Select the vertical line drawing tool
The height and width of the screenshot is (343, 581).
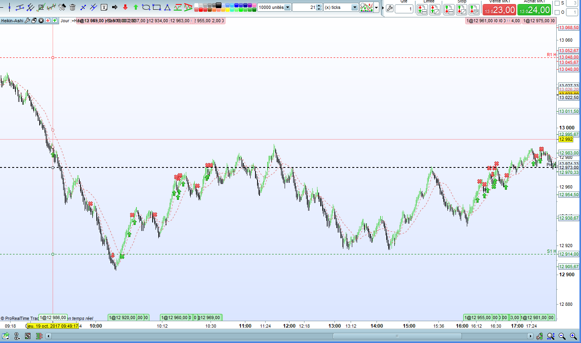pos(9,7)
